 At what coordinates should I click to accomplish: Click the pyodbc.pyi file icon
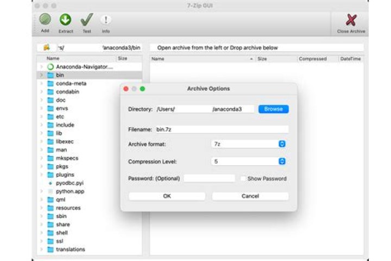pyautogui.click(x=51, y=183)
